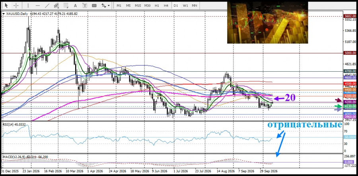Select the D1 daily timeframe
358x176 pixels.
click(175, 6)
